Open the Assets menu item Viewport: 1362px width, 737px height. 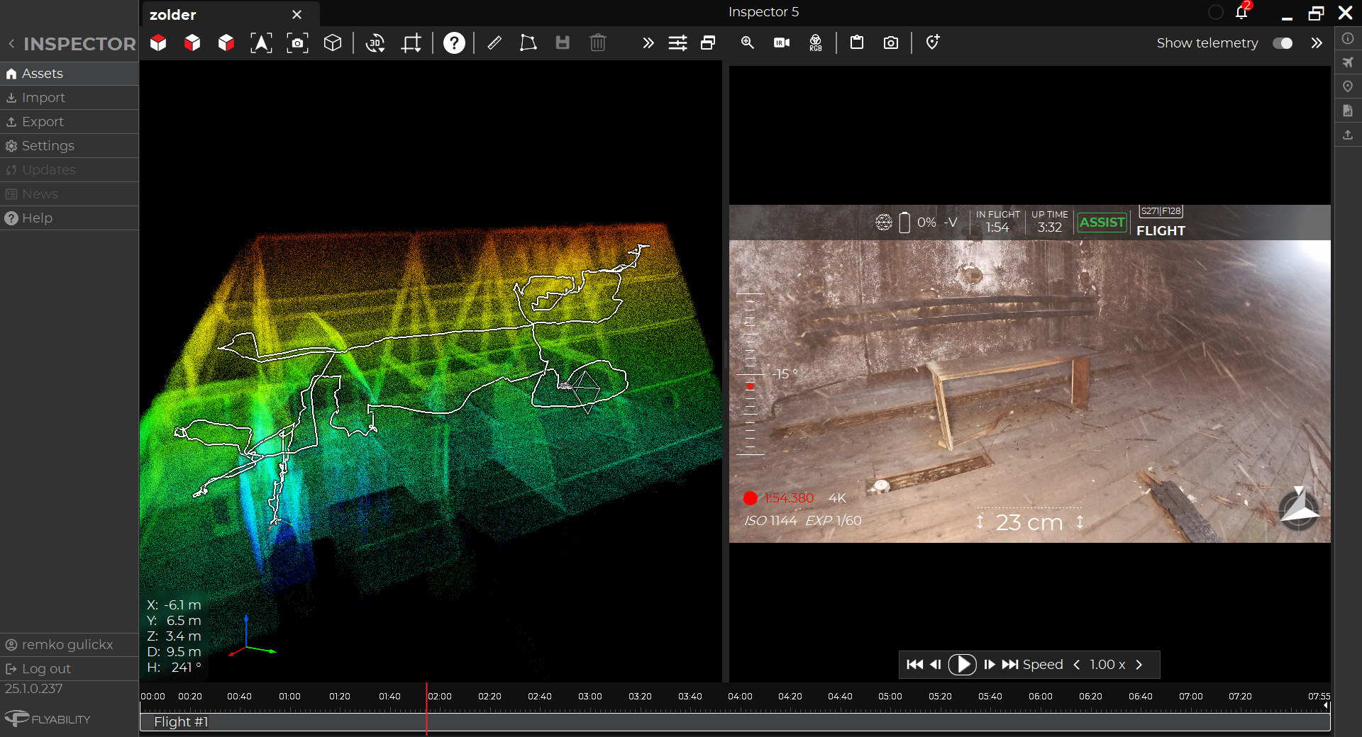[x=43, y=74]
